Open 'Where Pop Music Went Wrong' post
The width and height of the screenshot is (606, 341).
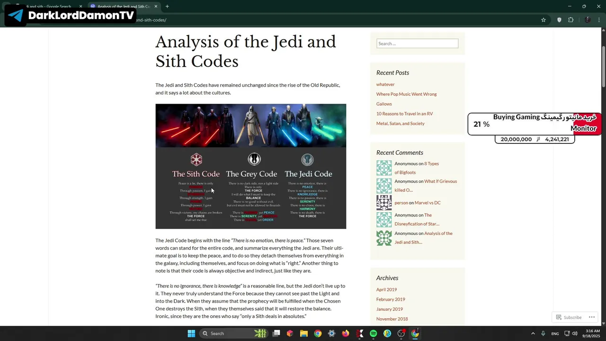[x=406, y=94]
